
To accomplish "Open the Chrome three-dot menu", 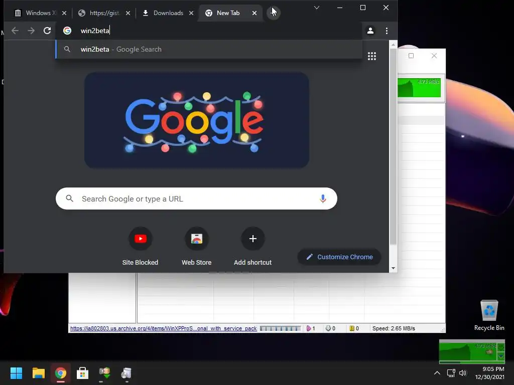I will (x=387, y=31).
